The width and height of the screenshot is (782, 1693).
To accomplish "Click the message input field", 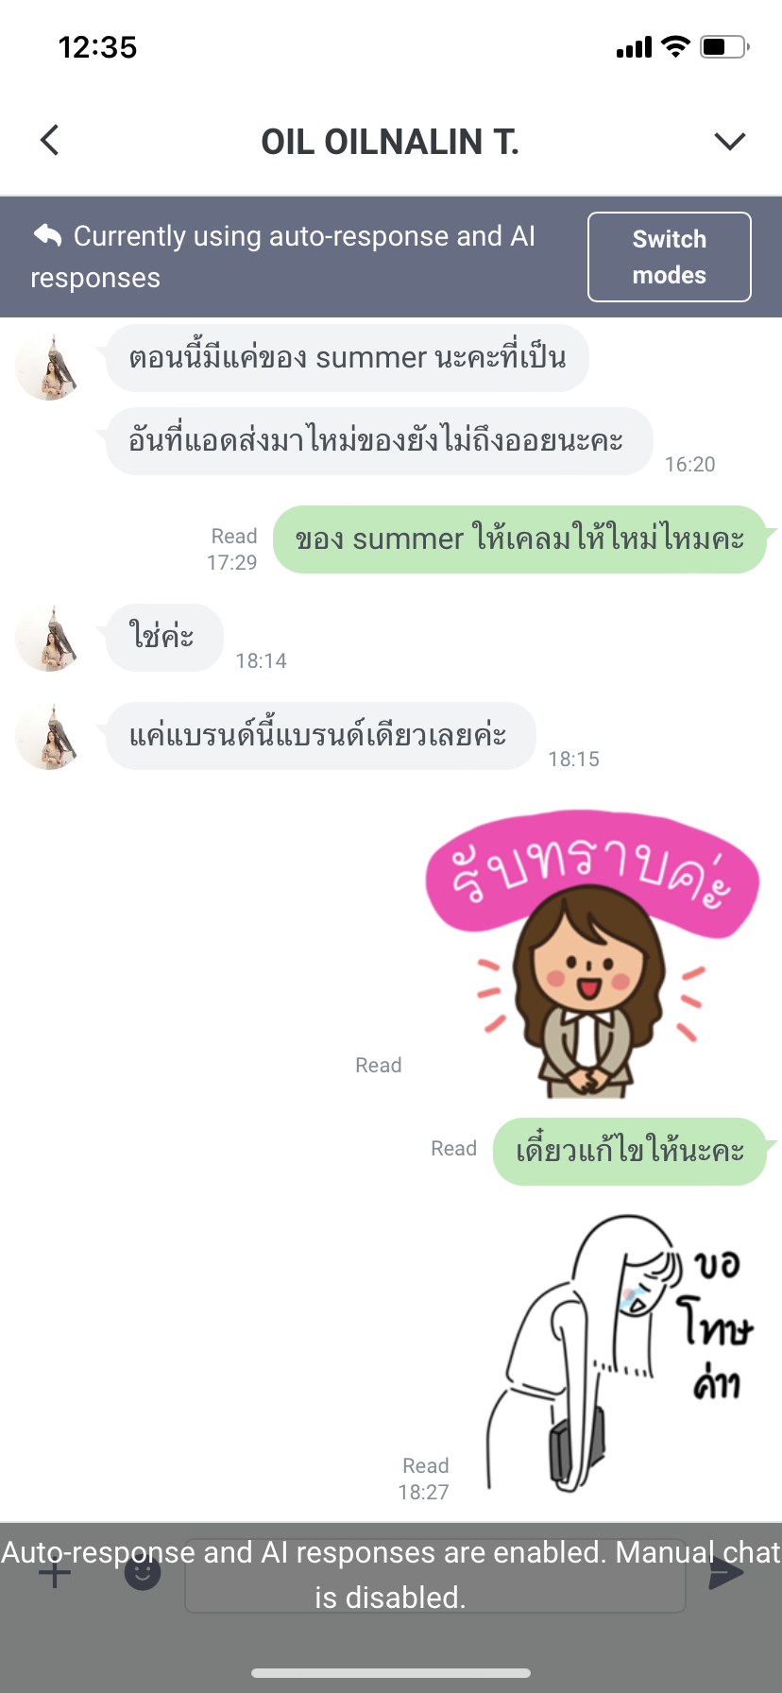I will click(x=435, y=1575).
